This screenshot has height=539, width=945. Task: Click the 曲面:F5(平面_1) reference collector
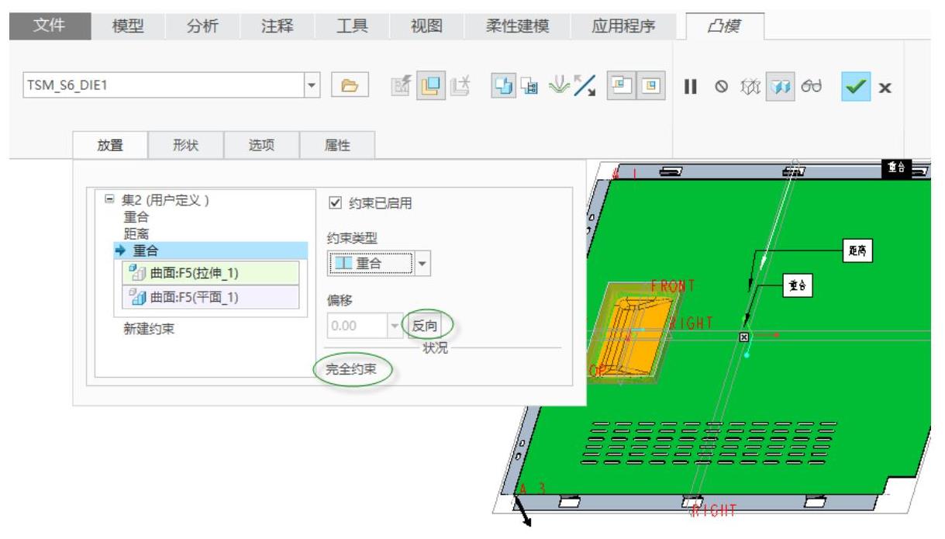point(210,299)
